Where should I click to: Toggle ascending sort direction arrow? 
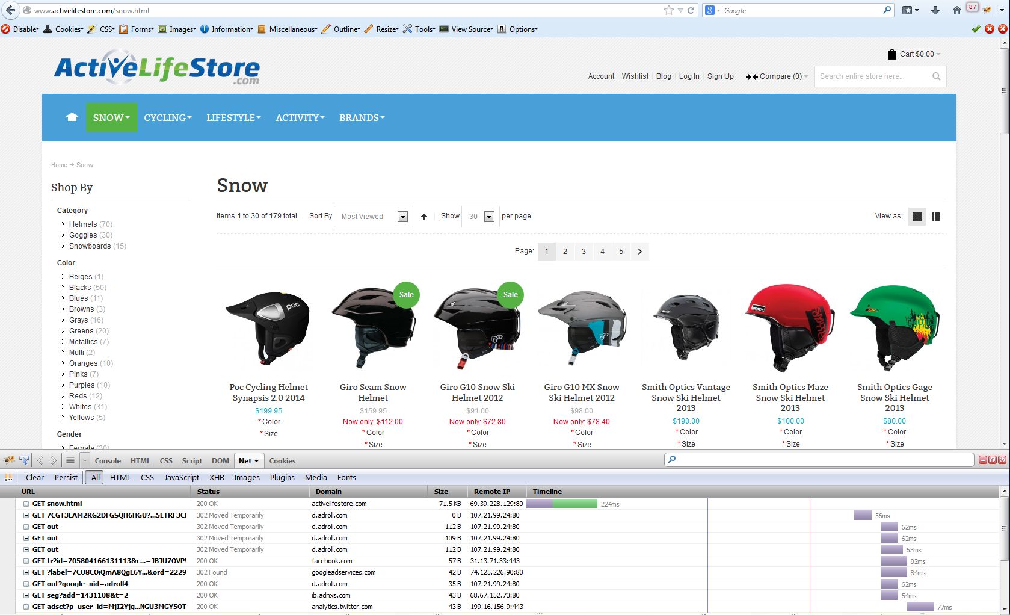(424, 217)
